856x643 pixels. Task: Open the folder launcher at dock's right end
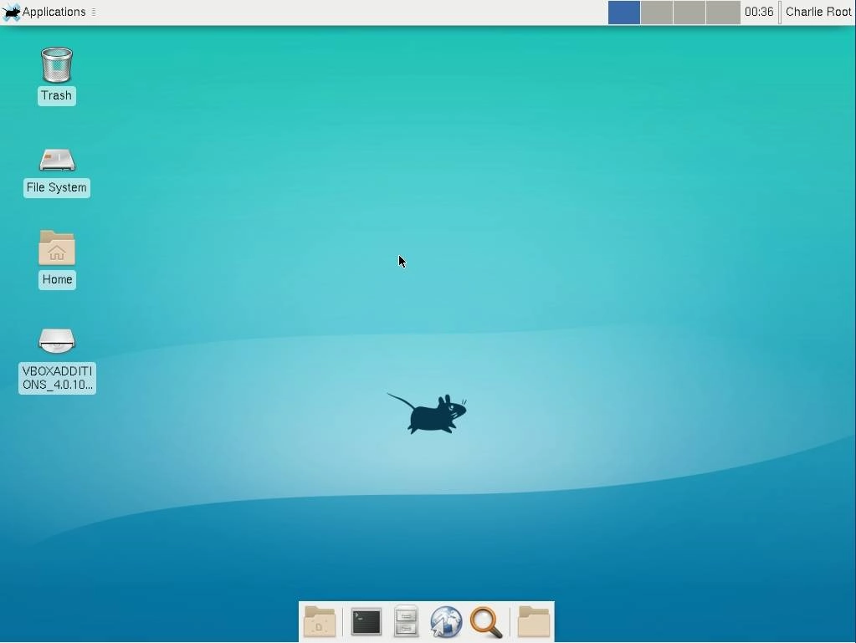[x=533, y=621]
